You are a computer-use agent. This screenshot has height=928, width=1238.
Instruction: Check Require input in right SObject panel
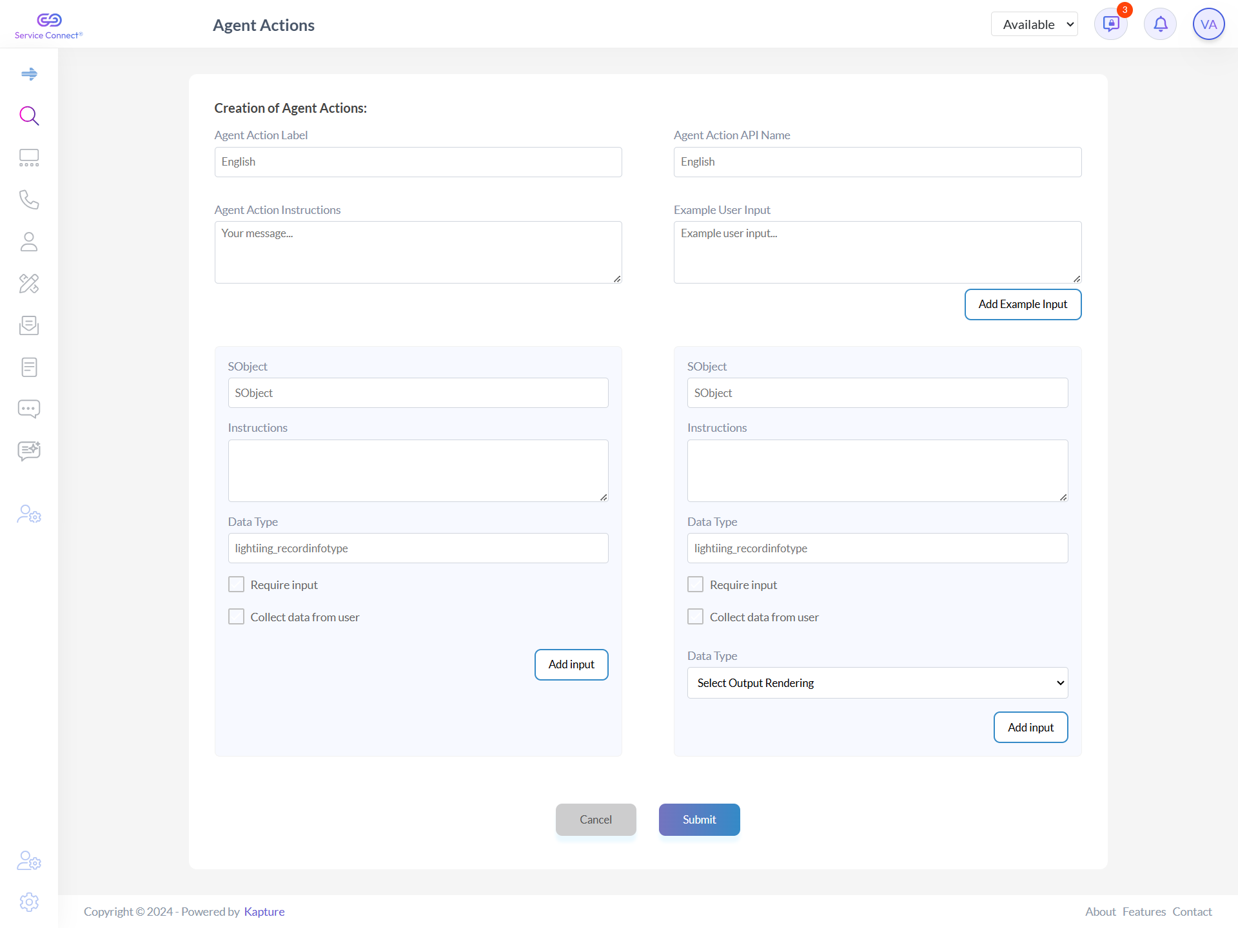point(695,585)
